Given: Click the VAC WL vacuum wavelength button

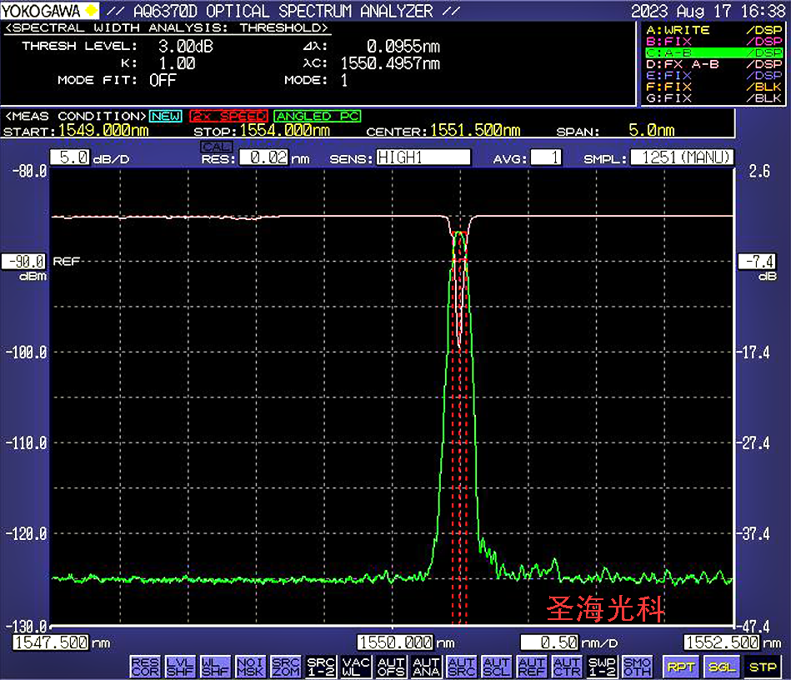Looking at the screenshot, I should [356, 666].
